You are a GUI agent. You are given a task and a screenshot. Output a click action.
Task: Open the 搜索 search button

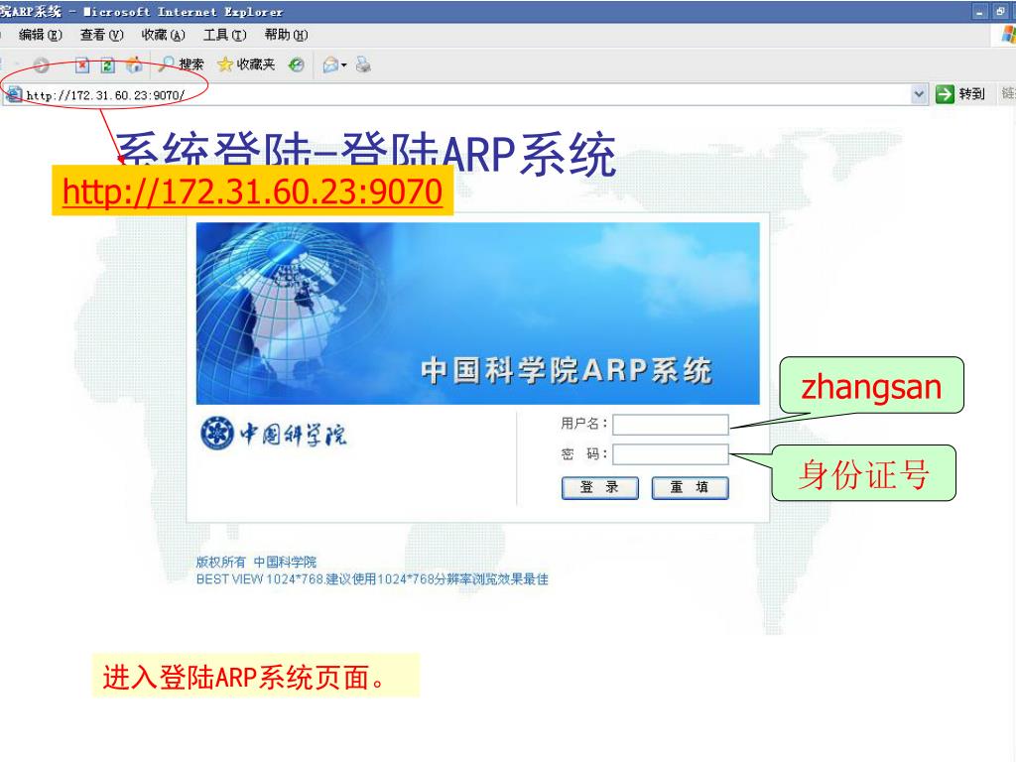click(x=183, y=64)
